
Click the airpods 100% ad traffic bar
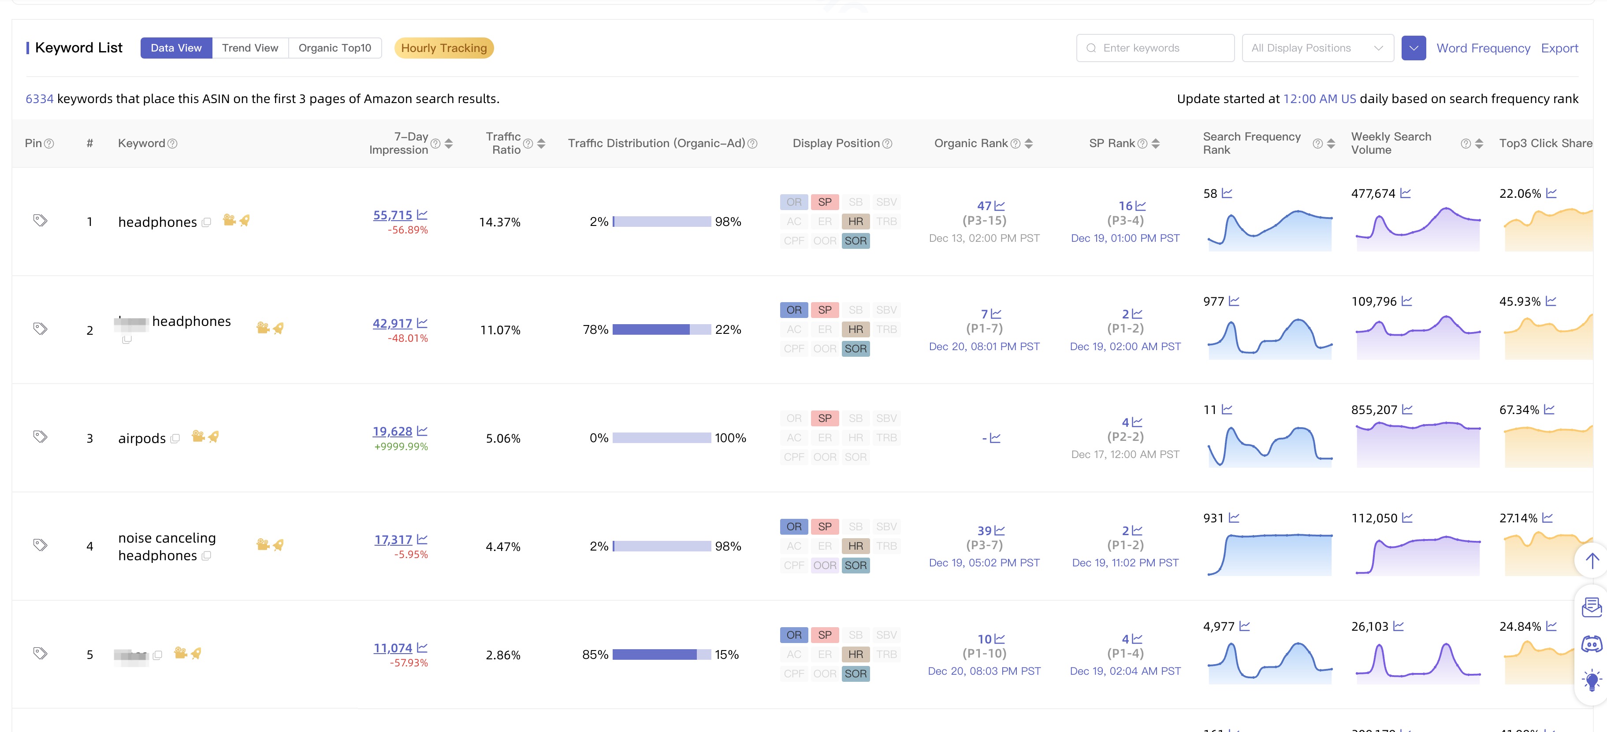click(662, 438)
